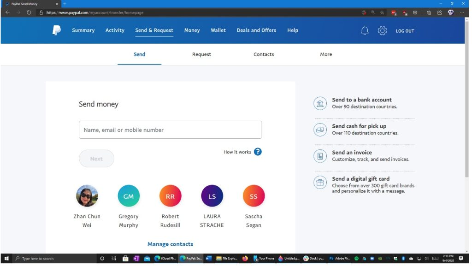Click the How it works link text
472x266 pixels.
(x=237, y=152)
